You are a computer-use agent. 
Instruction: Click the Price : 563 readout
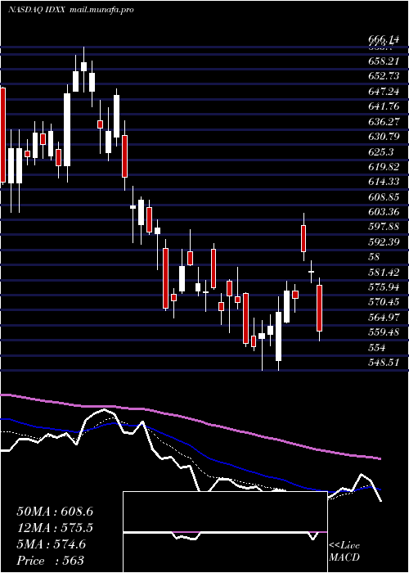[x=50, y=560]
